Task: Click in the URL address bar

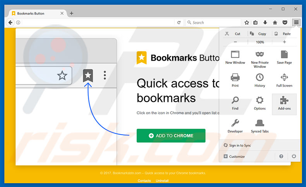Action: tap(98, 22)
